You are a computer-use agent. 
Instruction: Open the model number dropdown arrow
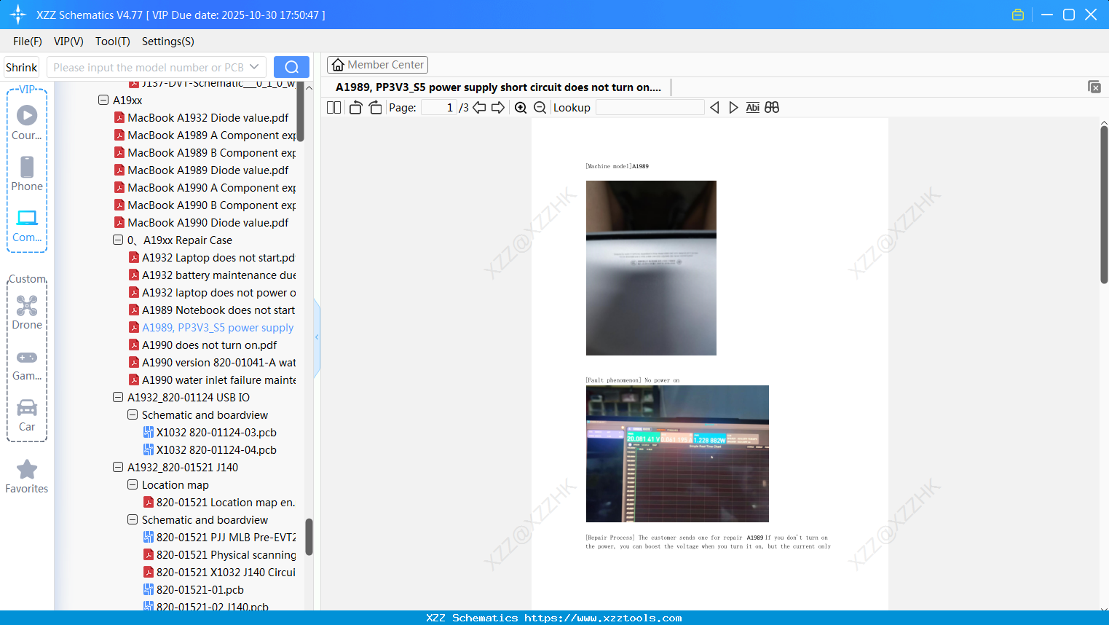pos(254,67)
